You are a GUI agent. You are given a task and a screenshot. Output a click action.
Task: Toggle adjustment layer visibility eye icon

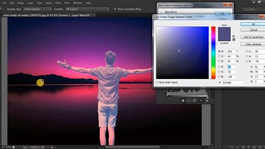[x=201, y=101]
